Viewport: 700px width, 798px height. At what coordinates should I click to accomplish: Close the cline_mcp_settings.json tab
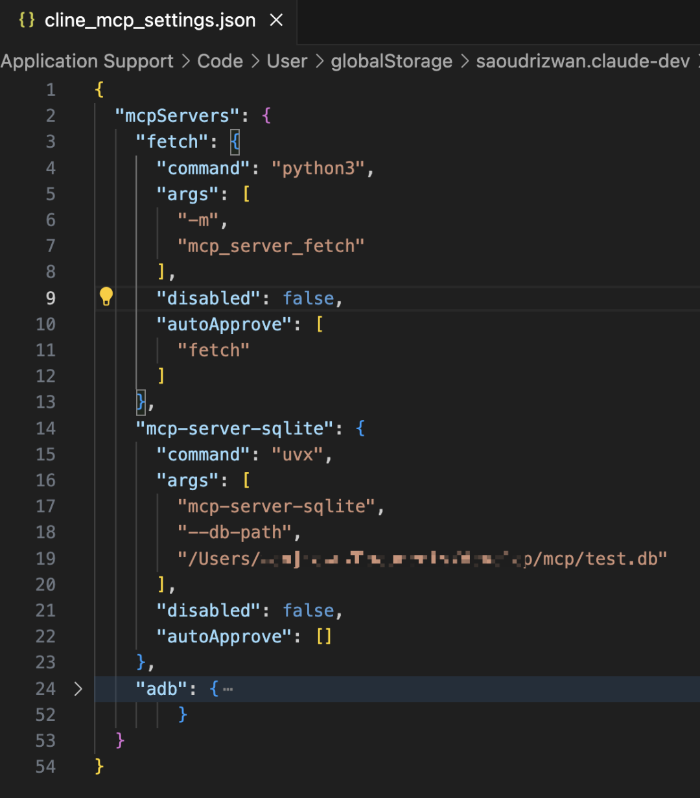pyautogui.click(x=276, y=21)
